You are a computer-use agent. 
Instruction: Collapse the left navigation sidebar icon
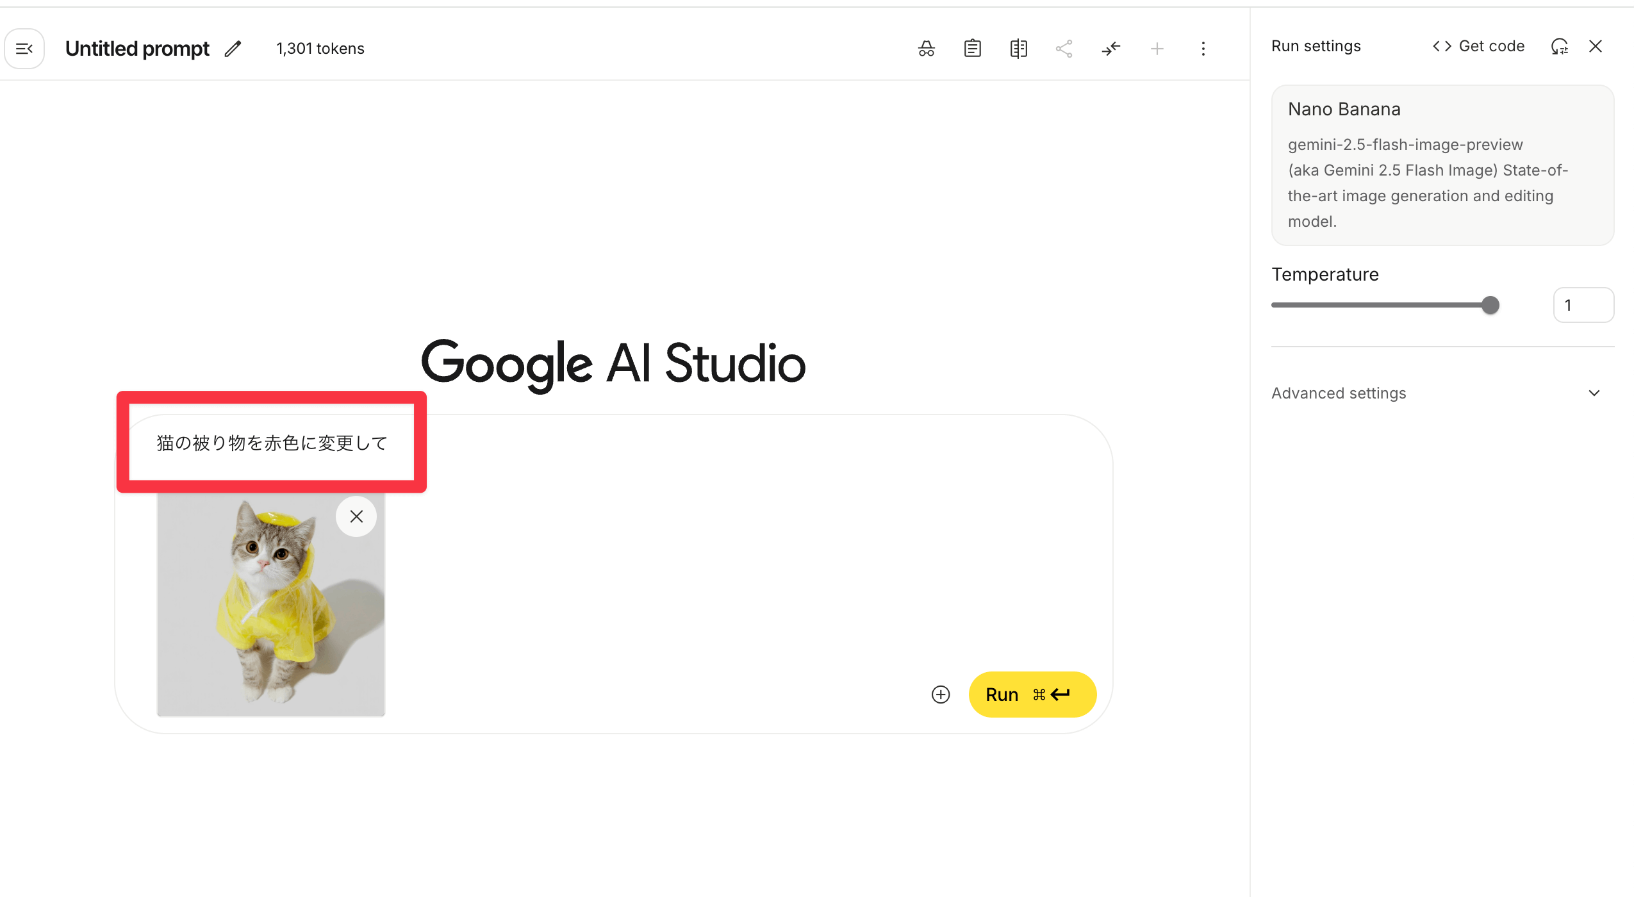pyautogui.click(x=24, y=49)
